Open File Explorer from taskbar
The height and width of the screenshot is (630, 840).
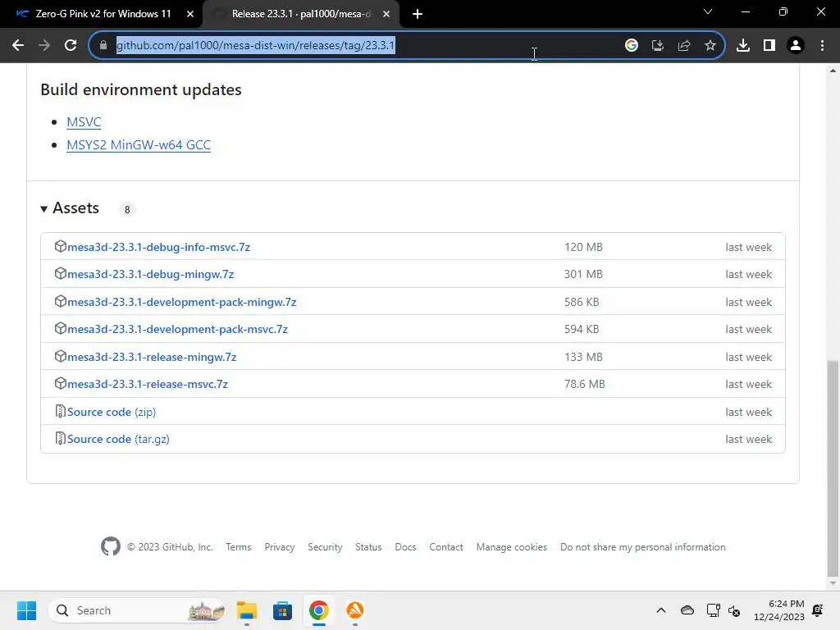(247, 610)
